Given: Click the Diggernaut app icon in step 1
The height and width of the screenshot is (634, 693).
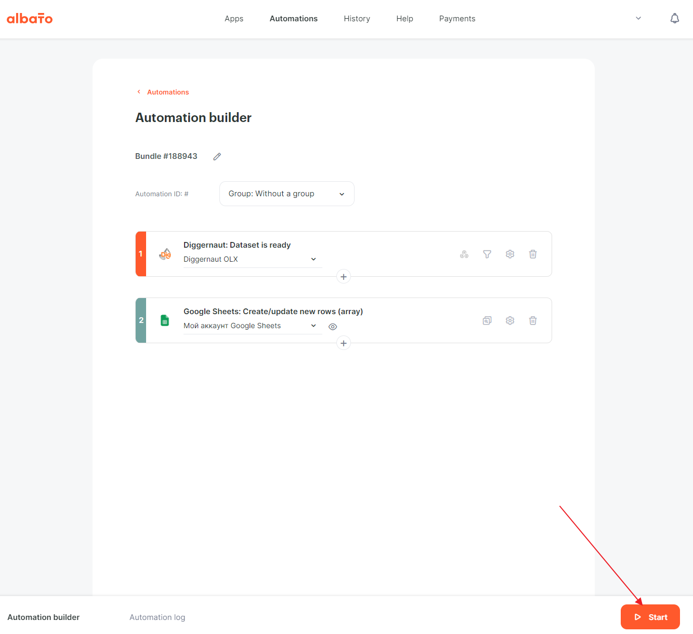Looking at the screenshot, I should 165,254.
